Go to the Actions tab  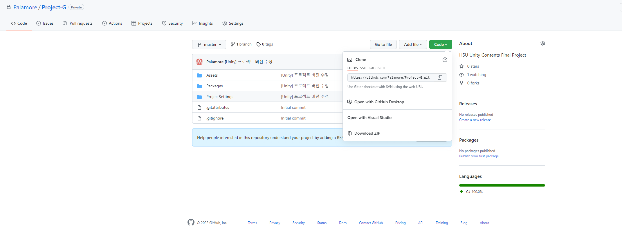point(112,23)
